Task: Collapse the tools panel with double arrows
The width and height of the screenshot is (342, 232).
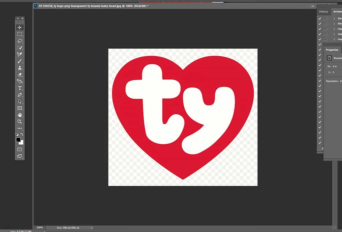Action: click(18, 18)
